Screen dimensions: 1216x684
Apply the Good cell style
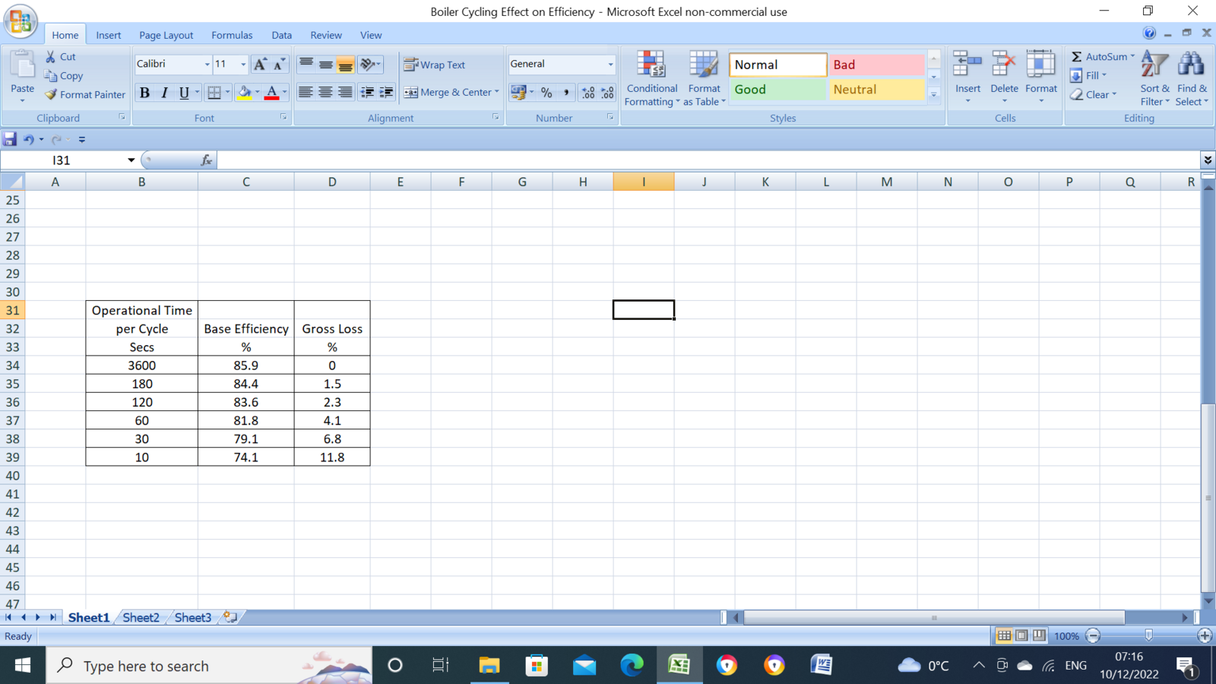coord(777,90)
